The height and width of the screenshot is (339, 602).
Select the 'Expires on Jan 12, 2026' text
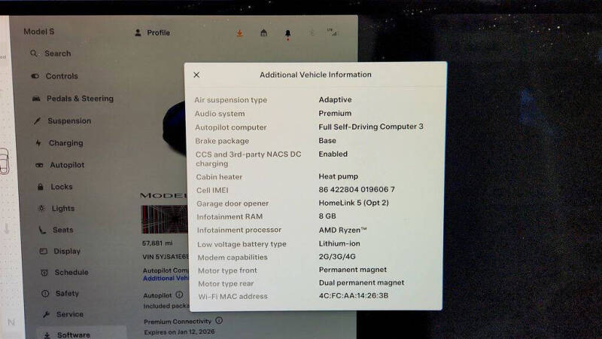[179, 331]
